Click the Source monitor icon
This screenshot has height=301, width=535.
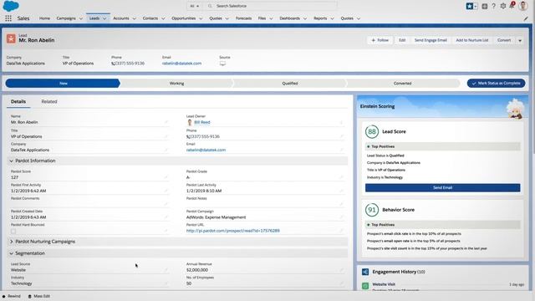point(222,64)
